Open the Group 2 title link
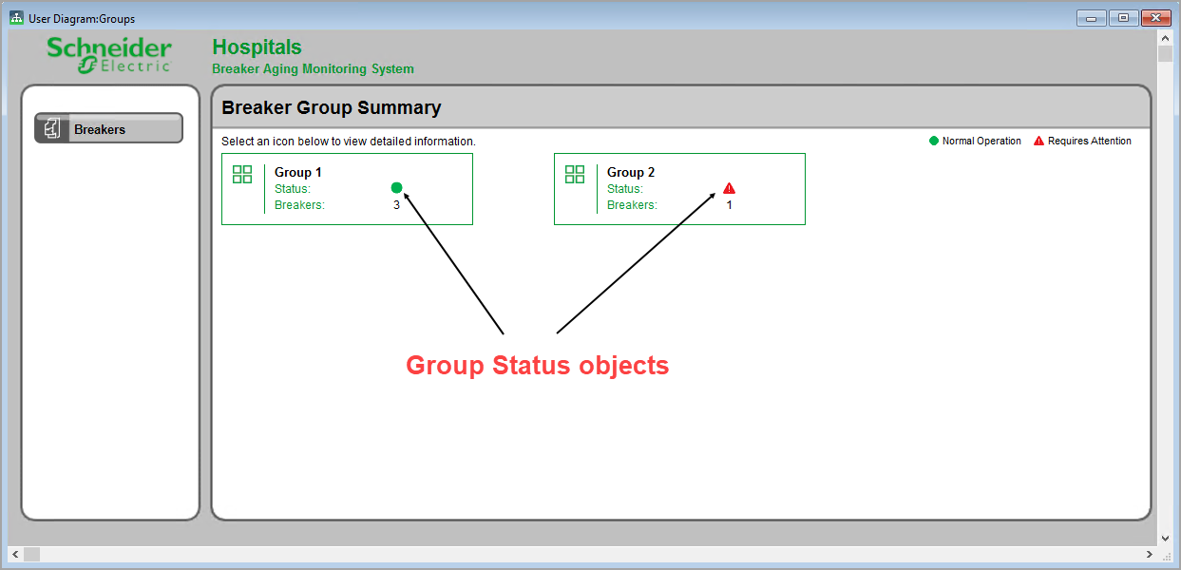The height and width of the screenshot is (570, 1181). coord(631,172)
